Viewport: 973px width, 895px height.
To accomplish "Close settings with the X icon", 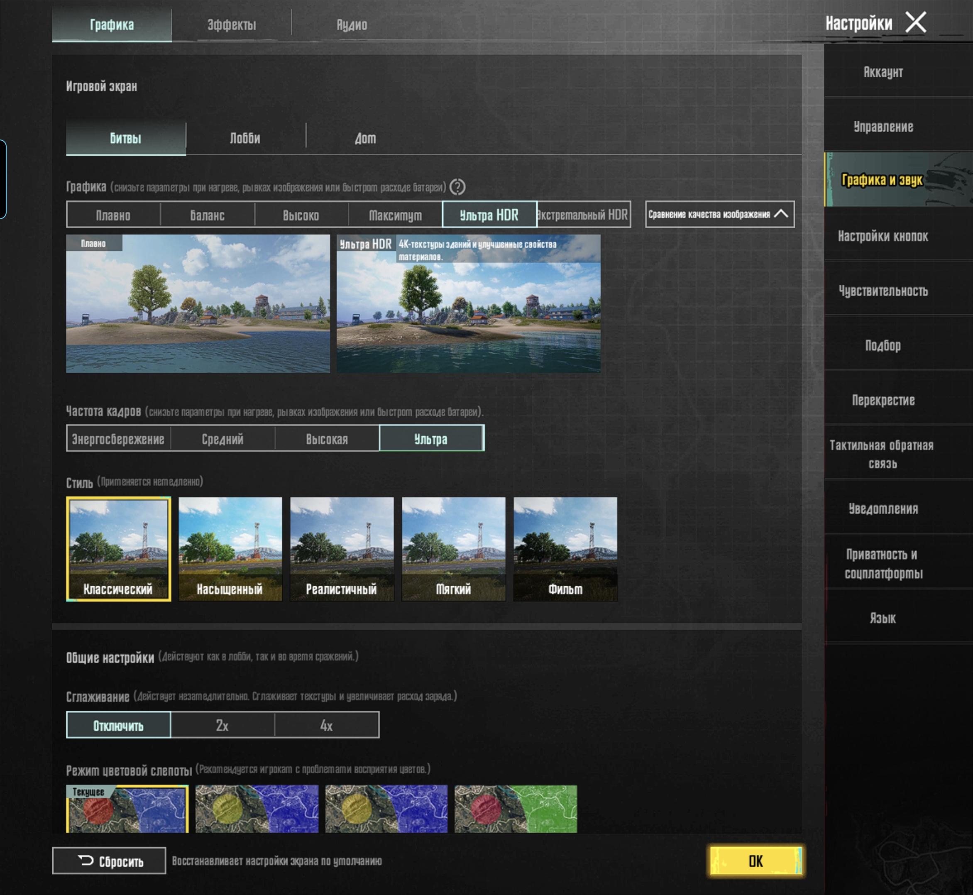I will 915,22.
